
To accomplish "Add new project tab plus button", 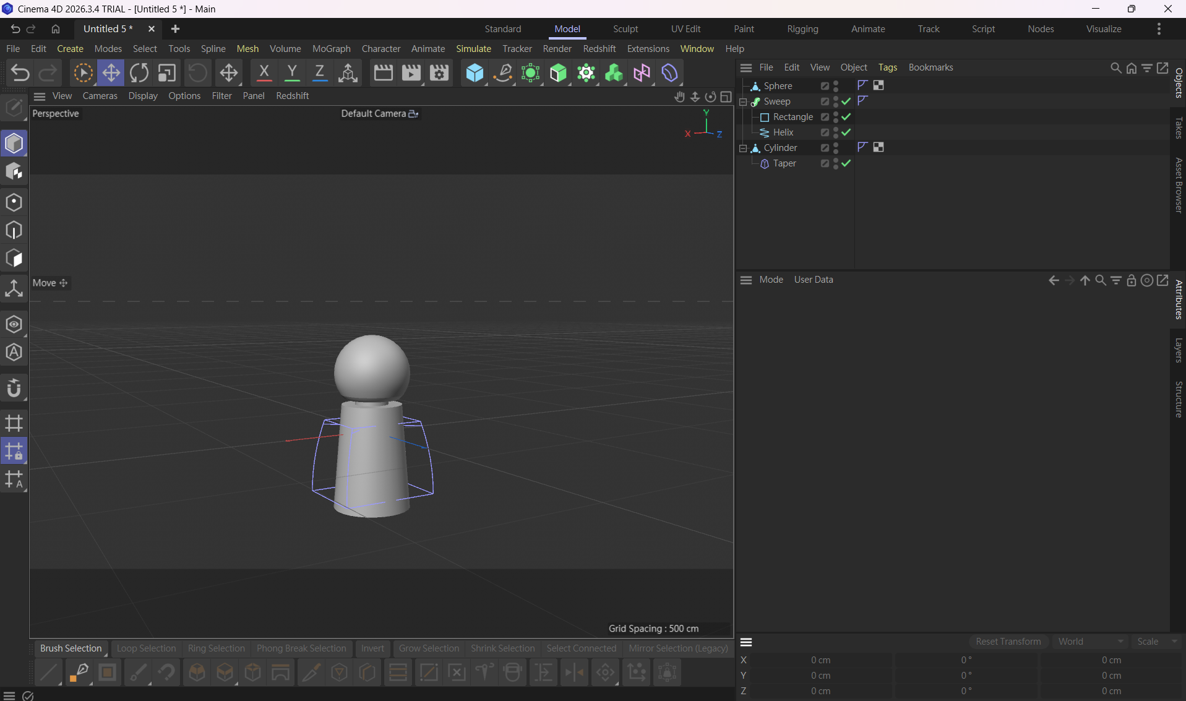I will (175, 29).
